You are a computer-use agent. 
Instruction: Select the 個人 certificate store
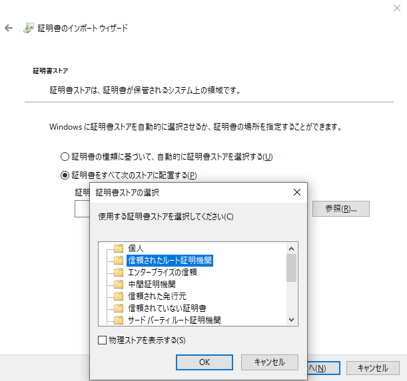(135, 248)
